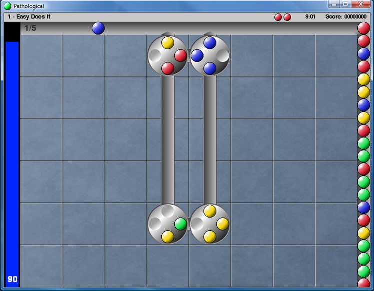Click the '9:01' time remaining display
The height and width of the screenshot is (291, 374).
310,17
